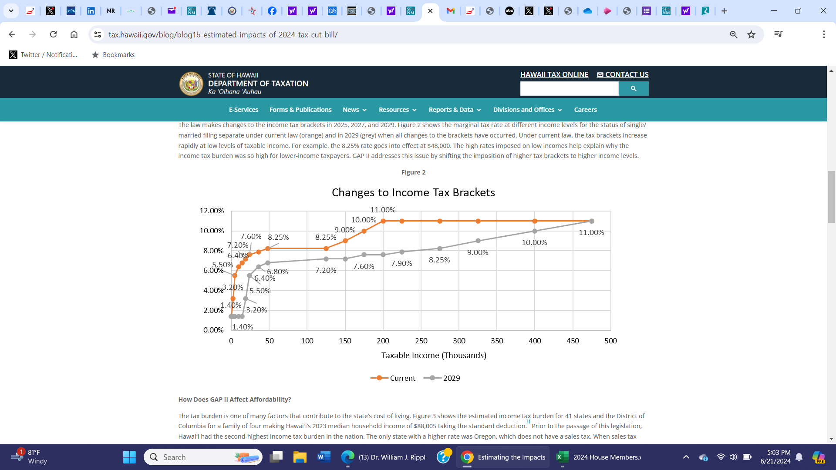The width and height of the screenshot is (836, 470).
Task: Open the Careers menu item
Action: pos(585,110)
